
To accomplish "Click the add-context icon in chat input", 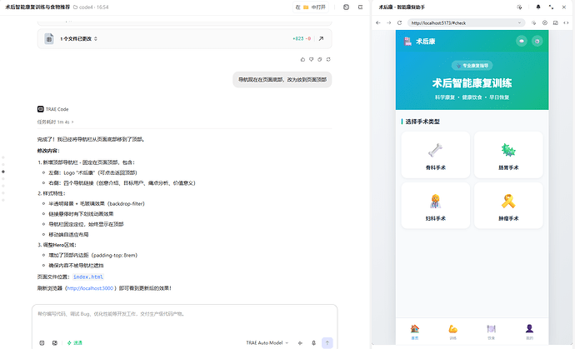I will 42,343.
